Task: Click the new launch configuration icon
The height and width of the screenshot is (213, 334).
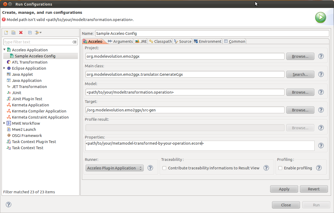Action: tap(6, 32)
